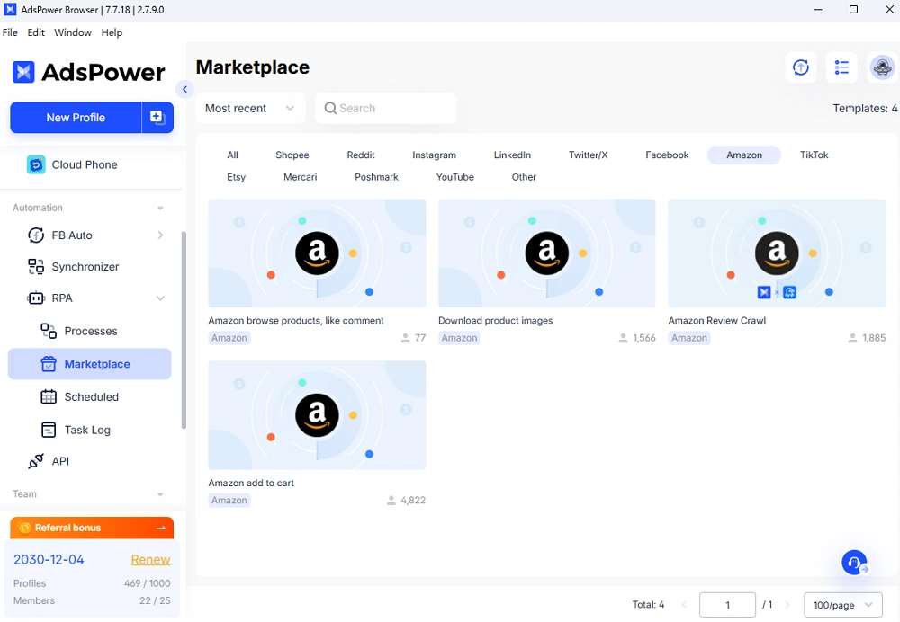The height and width of the screenshot is (622, 900).
Task: Open Cloud Phone from the sidebar
Action: coord(85,164)
